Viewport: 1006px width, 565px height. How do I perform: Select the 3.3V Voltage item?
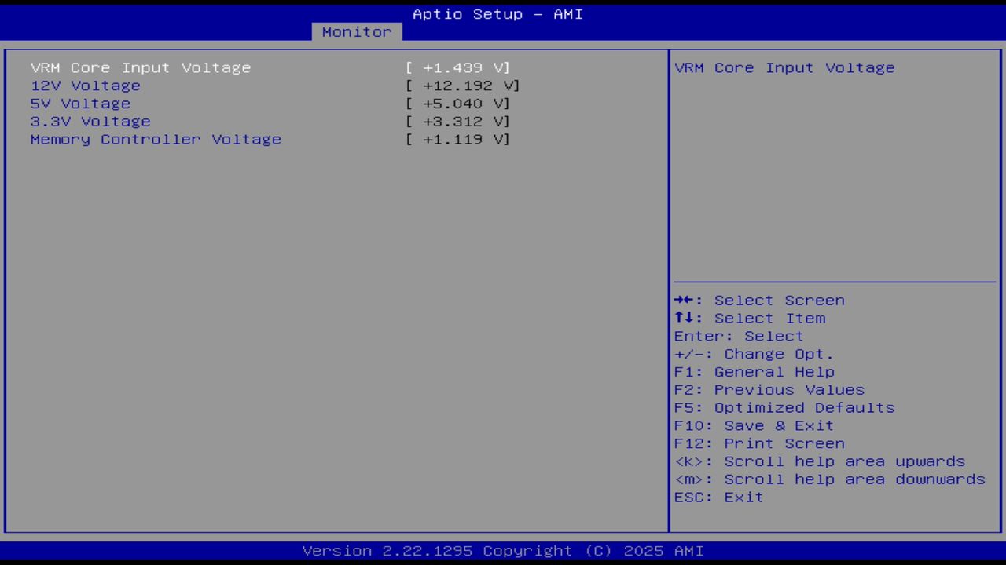pyautogui.click(x=90, y=122)
